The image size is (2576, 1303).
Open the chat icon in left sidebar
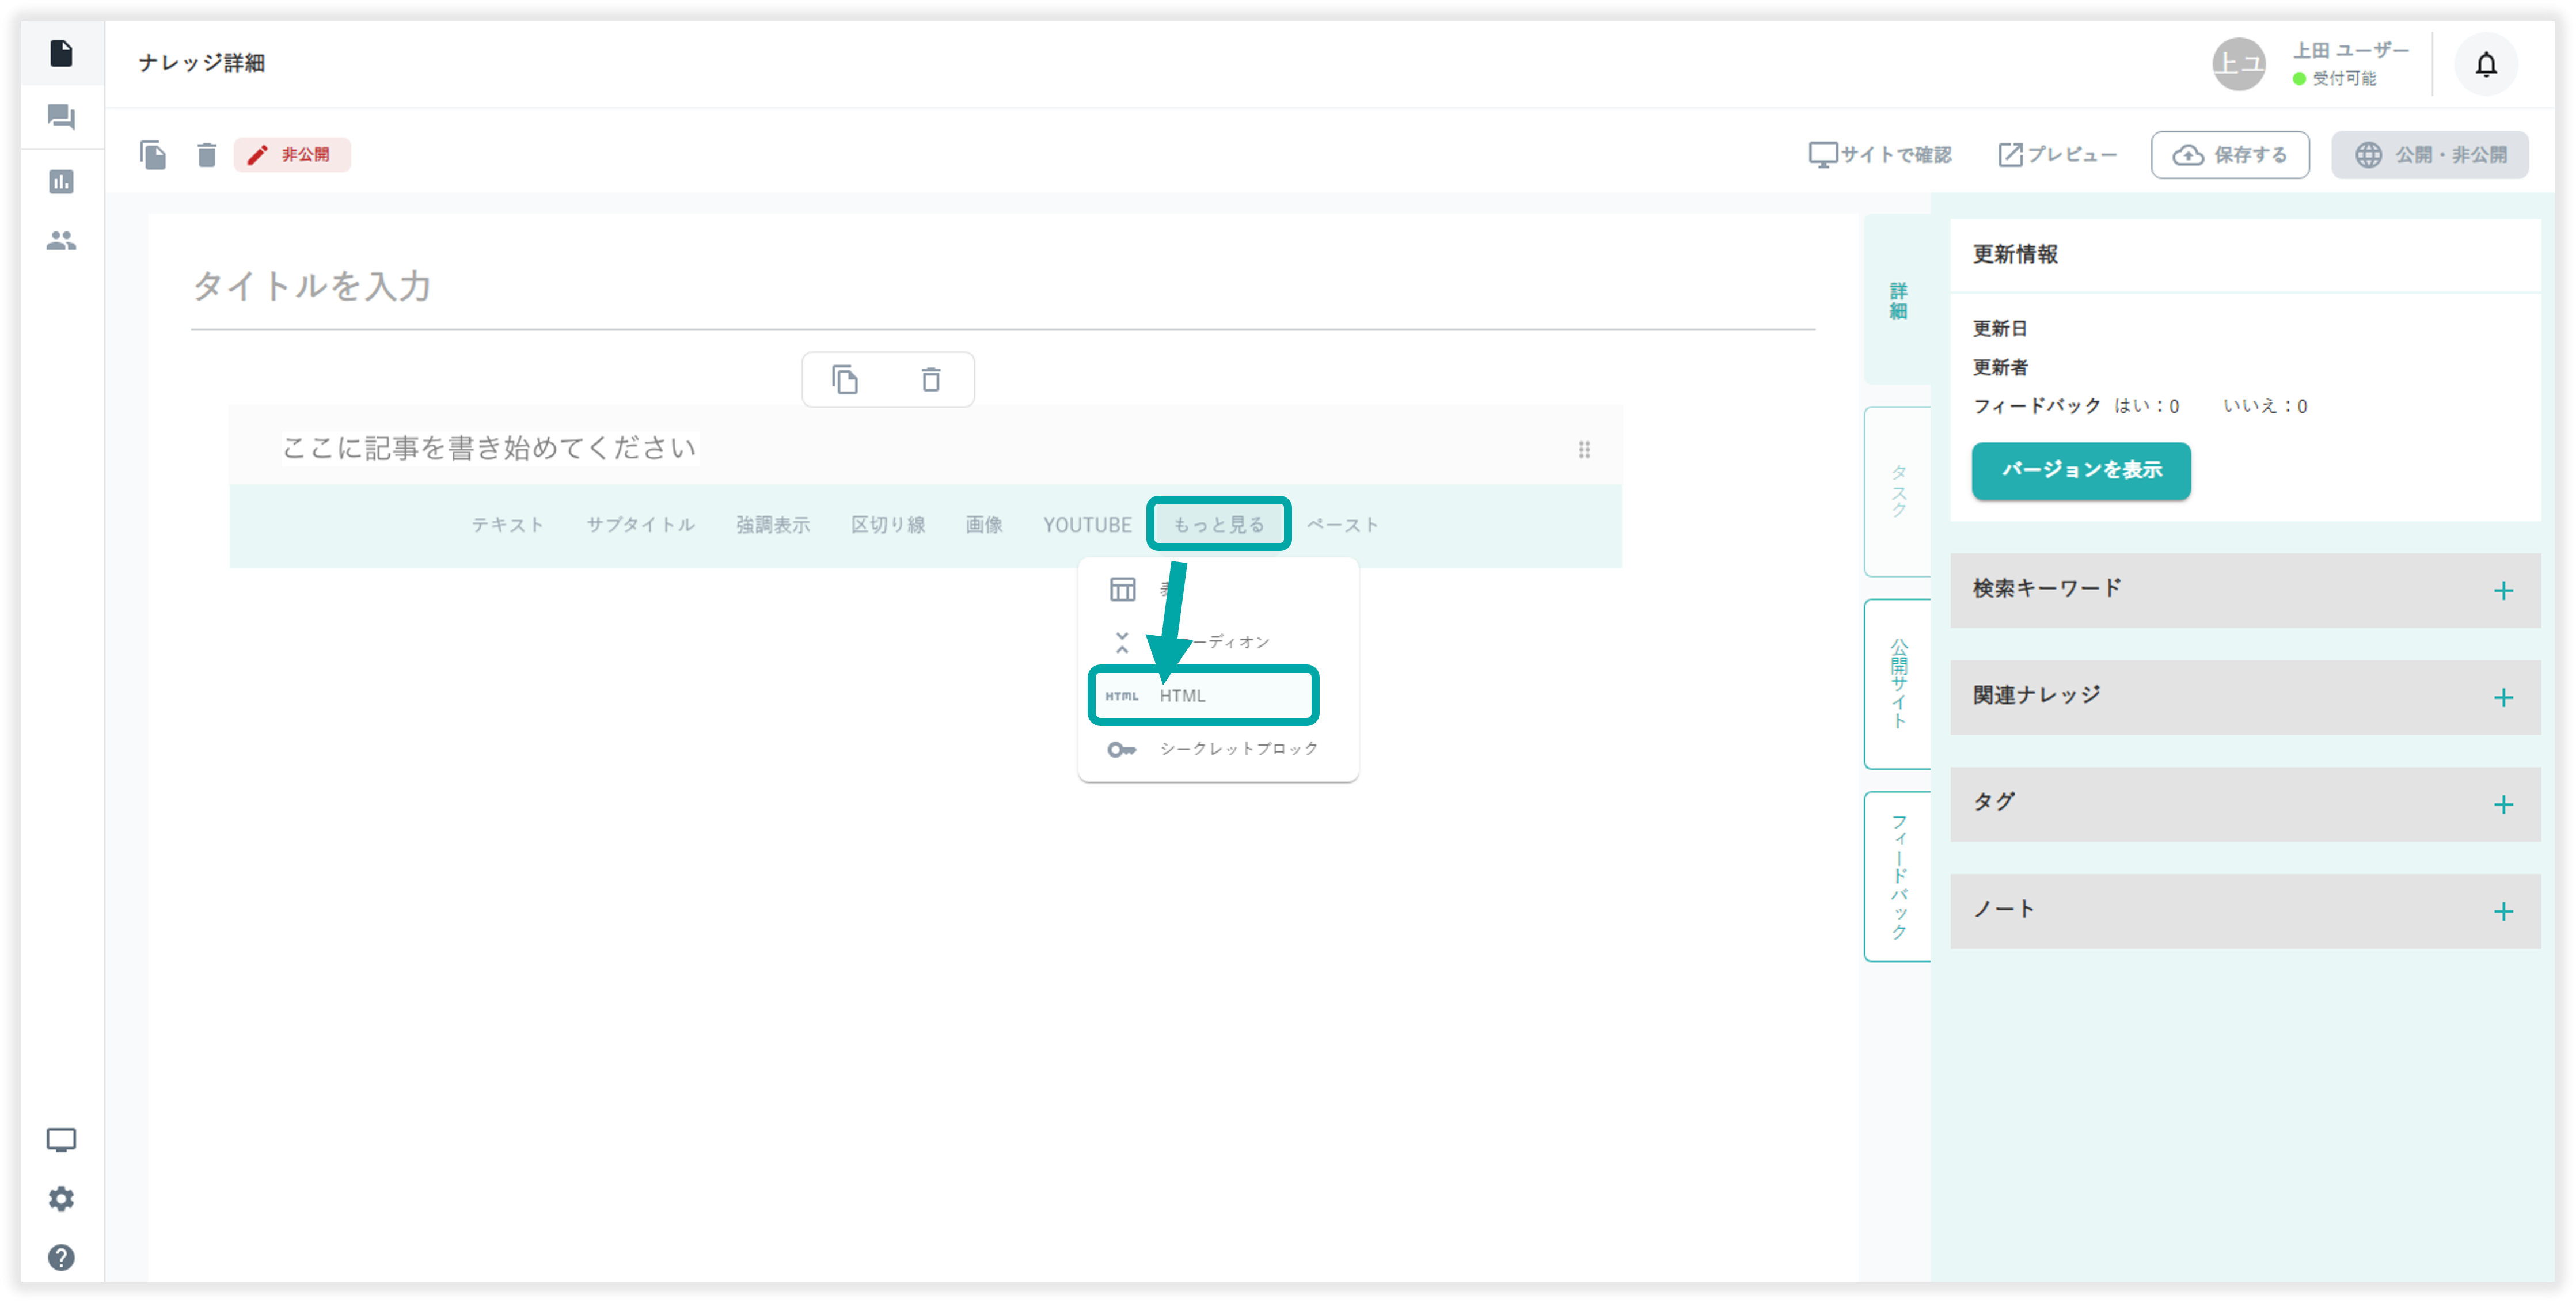click(61, 117)
